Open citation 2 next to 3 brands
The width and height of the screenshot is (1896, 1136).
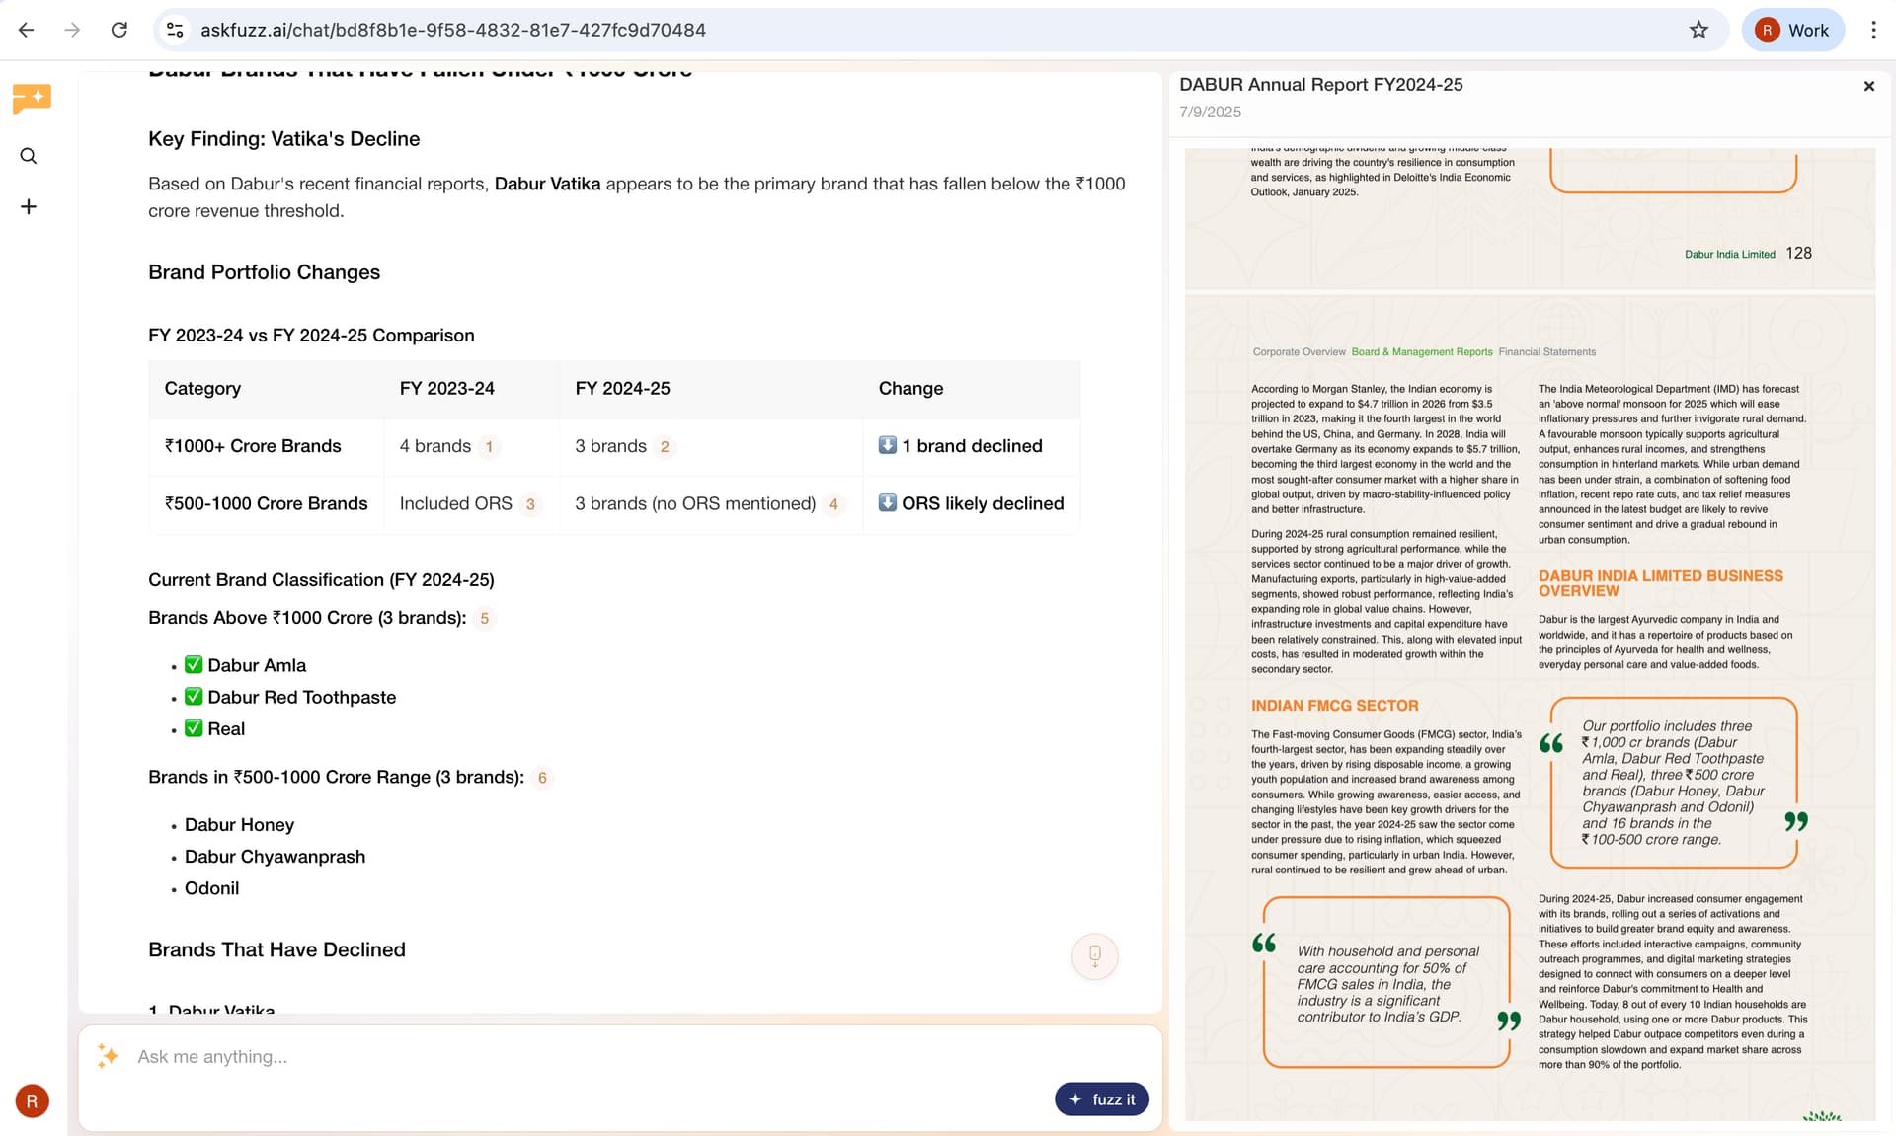click(x=665, y=447)
